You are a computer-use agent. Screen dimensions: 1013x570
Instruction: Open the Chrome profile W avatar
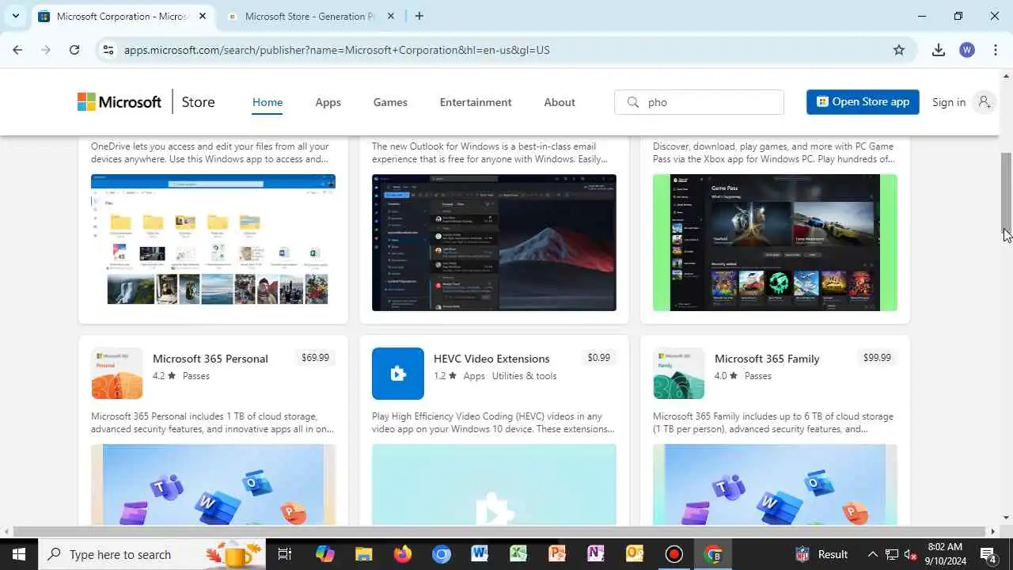pos(967,50)
